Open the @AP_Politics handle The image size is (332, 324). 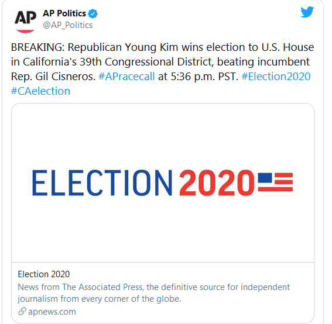(x=68, y=25)
